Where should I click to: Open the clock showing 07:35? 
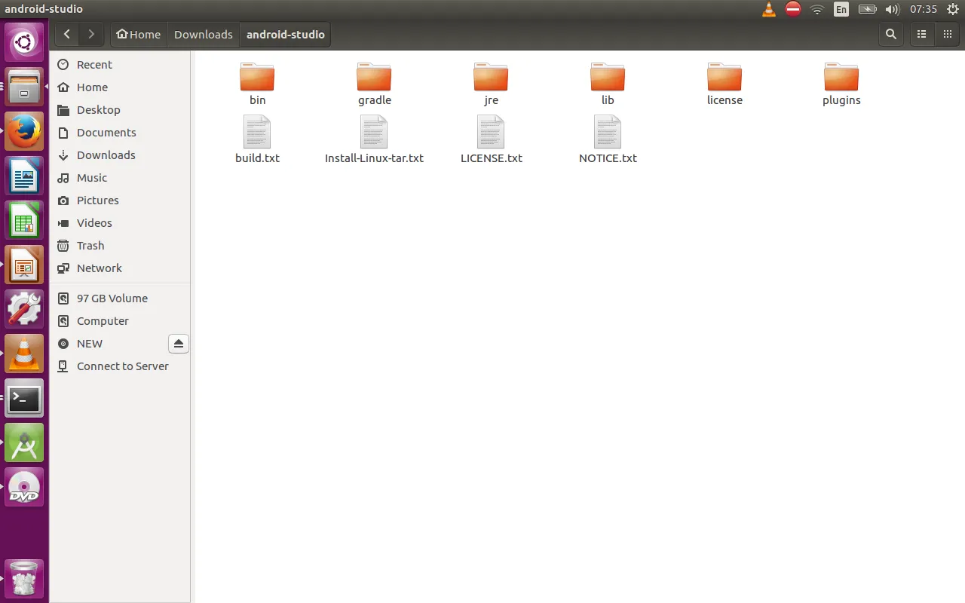pos(923,9)
